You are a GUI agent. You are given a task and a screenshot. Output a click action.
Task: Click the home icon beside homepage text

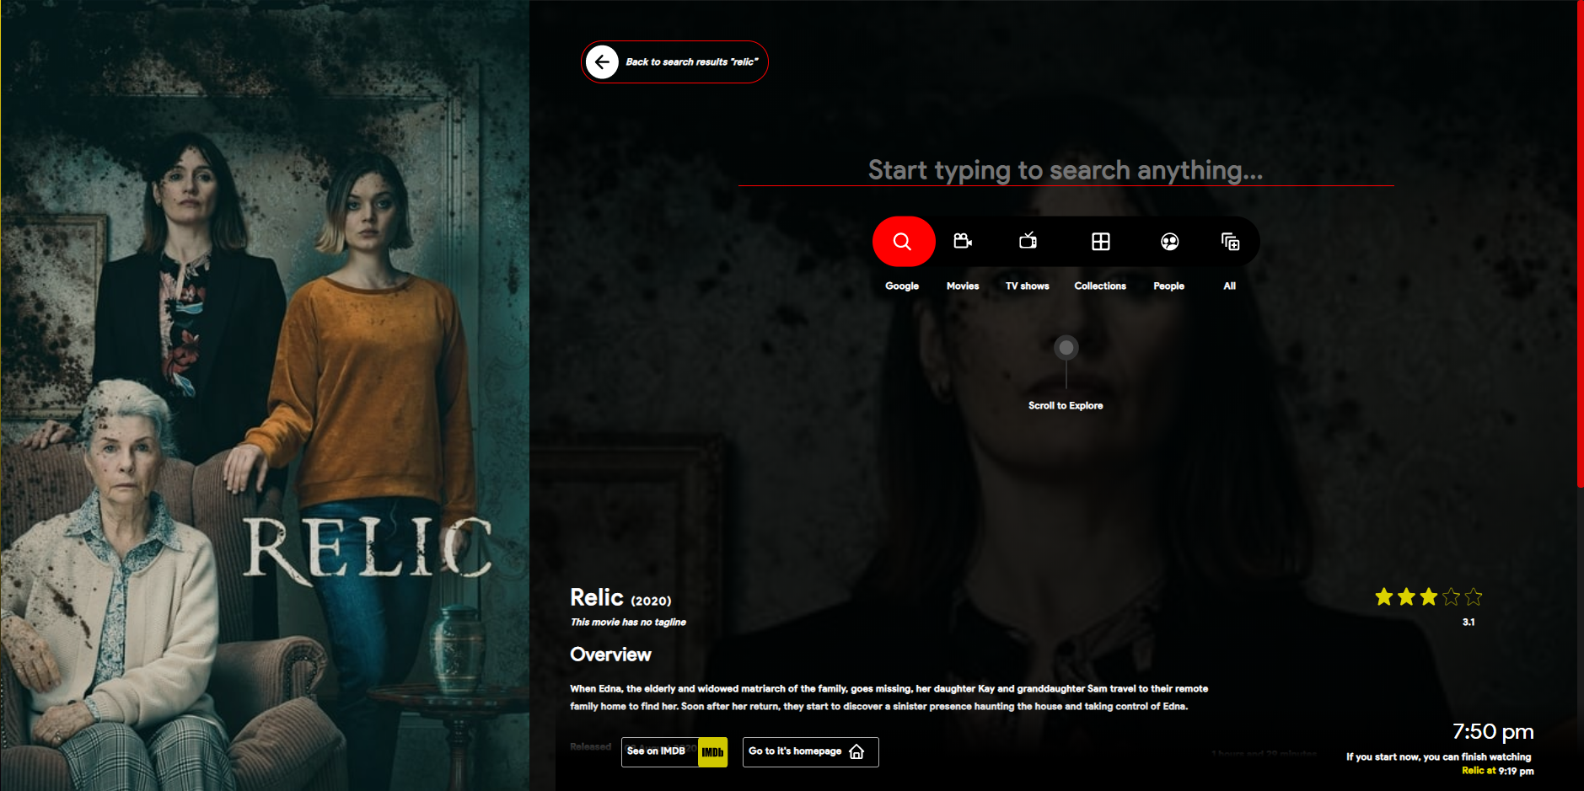click(x=857, y=751)
